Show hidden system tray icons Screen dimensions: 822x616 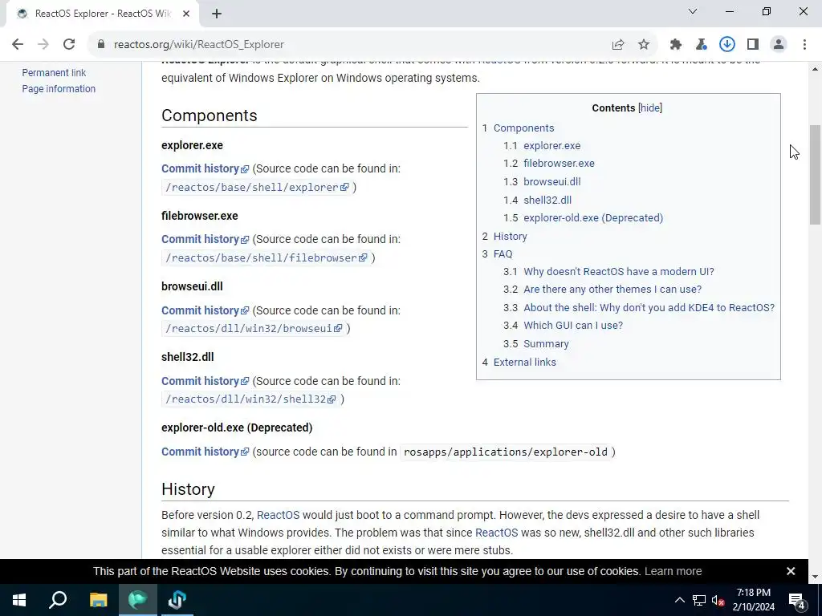click(x=679, y=600)
